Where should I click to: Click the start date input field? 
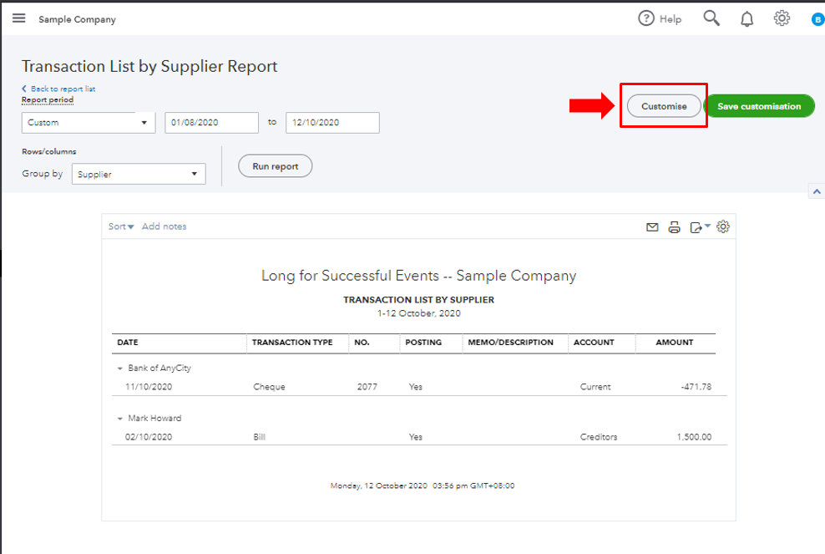211,123
